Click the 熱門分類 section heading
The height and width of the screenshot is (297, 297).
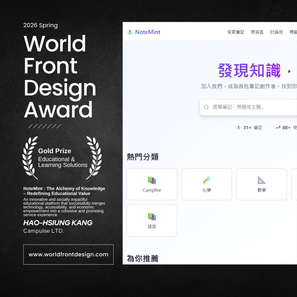[x=142, y=157]
